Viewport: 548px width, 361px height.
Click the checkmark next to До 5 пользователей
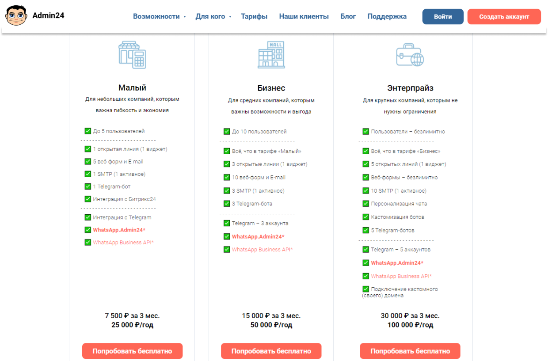[x=88, y=131]
